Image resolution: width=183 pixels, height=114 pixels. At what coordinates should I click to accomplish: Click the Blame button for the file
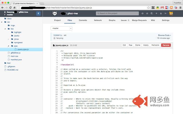point(138,45)
